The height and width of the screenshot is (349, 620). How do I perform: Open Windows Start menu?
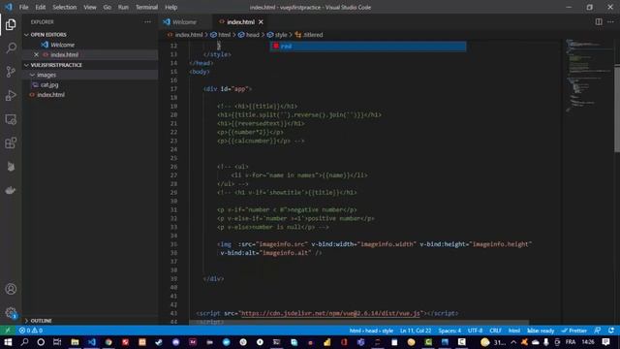(8, 342)
